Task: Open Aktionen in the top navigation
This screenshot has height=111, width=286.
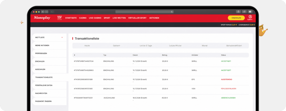Action: pos(154,18)
